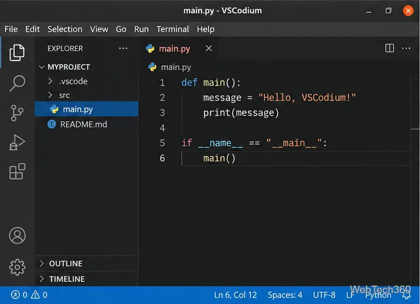Click the main() call on line 6
The width and height of the screenshot is (420, 304).
[x=219, y=158]
